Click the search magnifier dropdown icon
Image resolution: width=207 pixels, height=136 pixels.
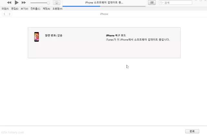162,3
